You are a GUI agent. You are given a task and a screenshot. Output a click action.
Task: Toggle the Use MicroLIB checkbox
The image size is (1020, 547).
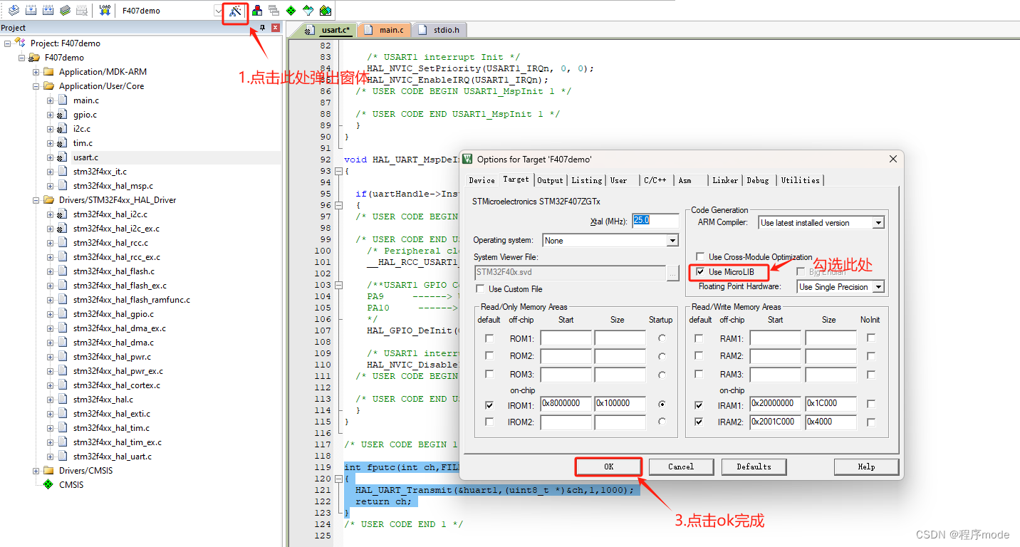point(700,272)
